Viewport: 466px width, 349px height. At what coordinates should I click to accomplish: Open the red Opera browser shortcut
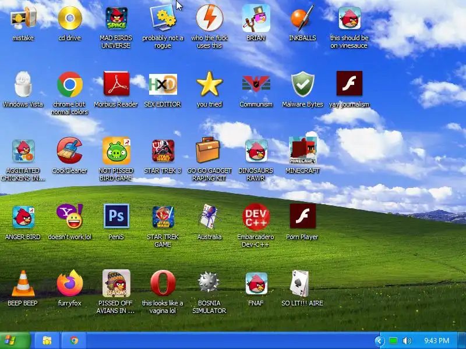point(163,283)
